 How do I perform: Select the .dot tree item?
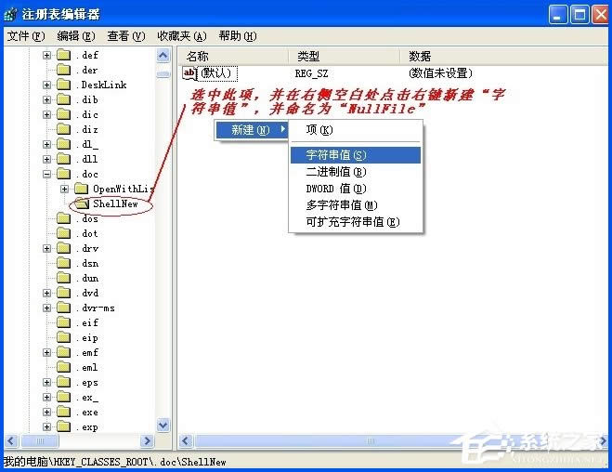[88, 233]
